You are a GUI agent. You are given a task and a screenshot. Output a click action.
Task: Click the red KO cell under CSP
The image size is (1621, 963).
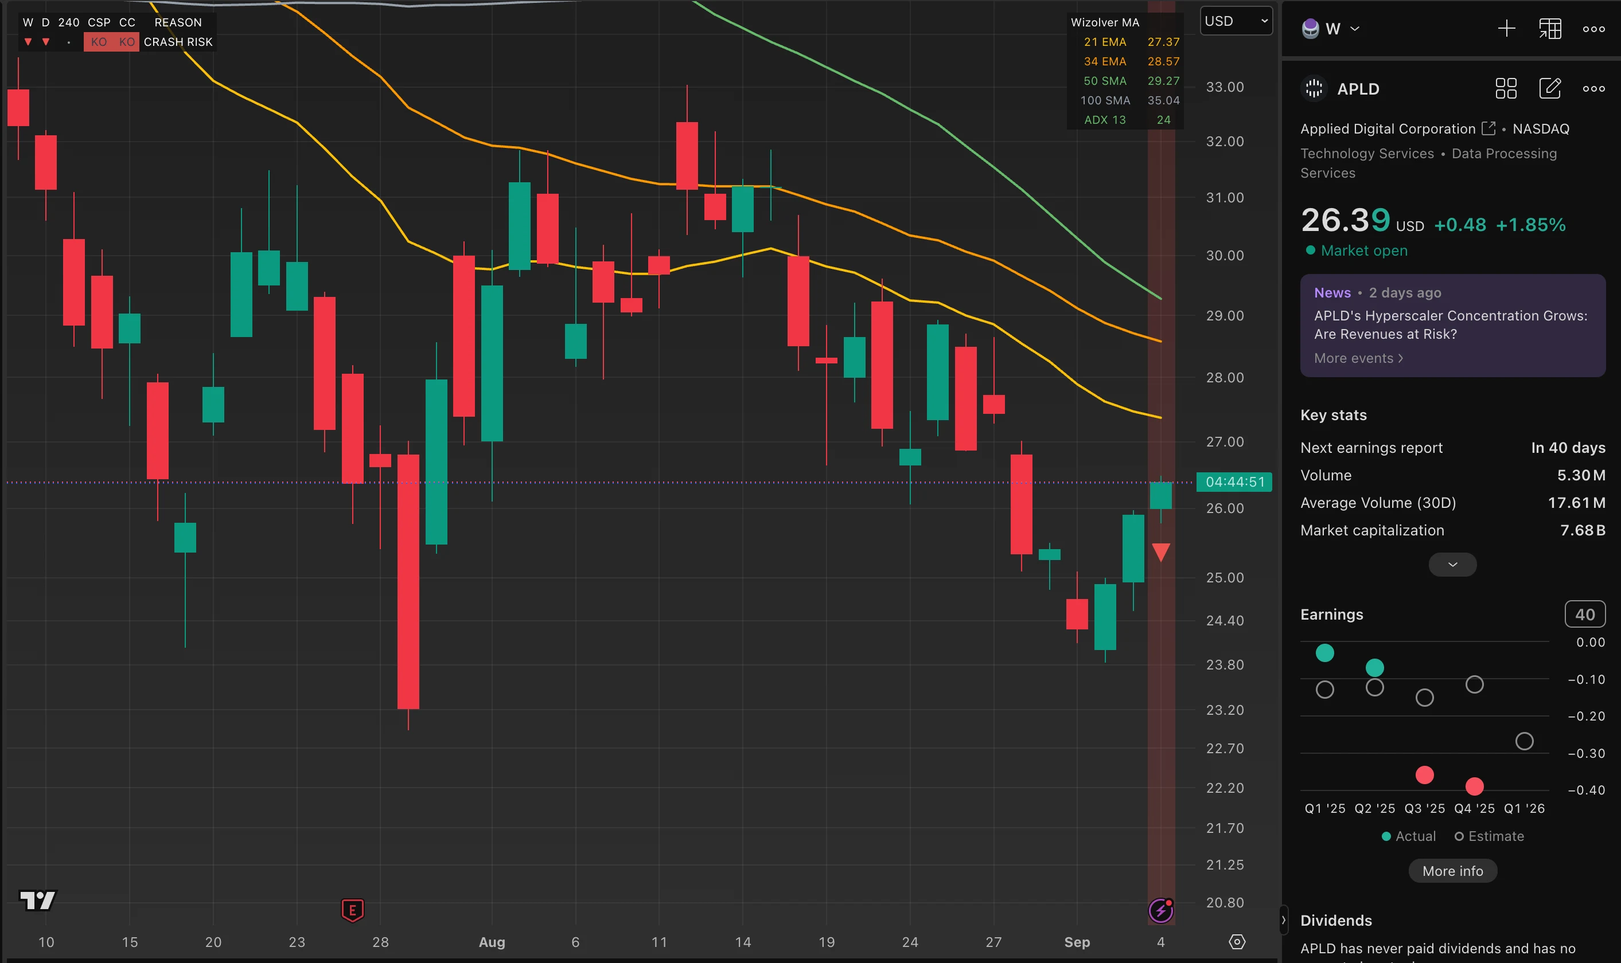click(98, 41)
